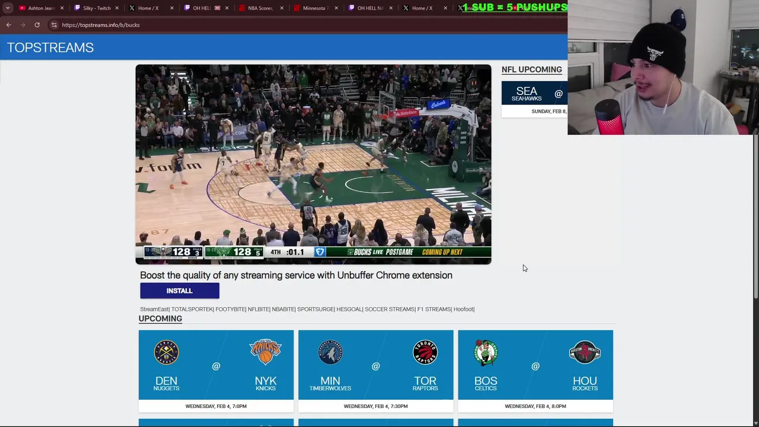Click the page vertical scrollbar
759x427 pixels.
click(x=755, y=218)
